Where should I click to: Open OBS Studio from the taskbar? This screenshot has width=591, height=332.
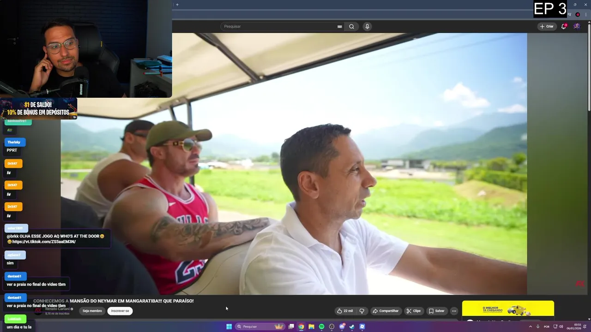(332, 326)
